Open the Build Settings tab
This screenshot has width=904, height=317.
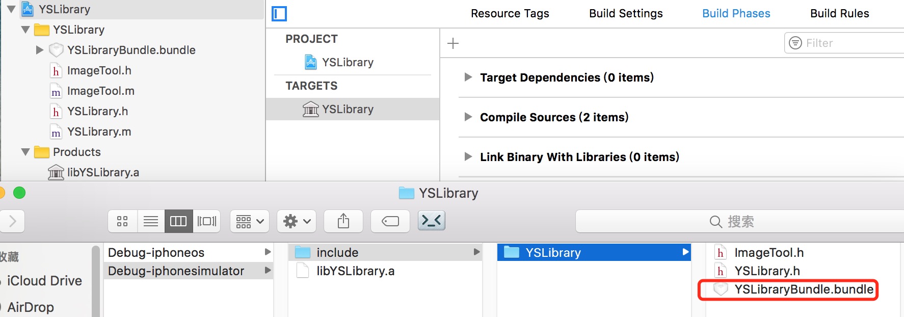(x=626, y=14)
